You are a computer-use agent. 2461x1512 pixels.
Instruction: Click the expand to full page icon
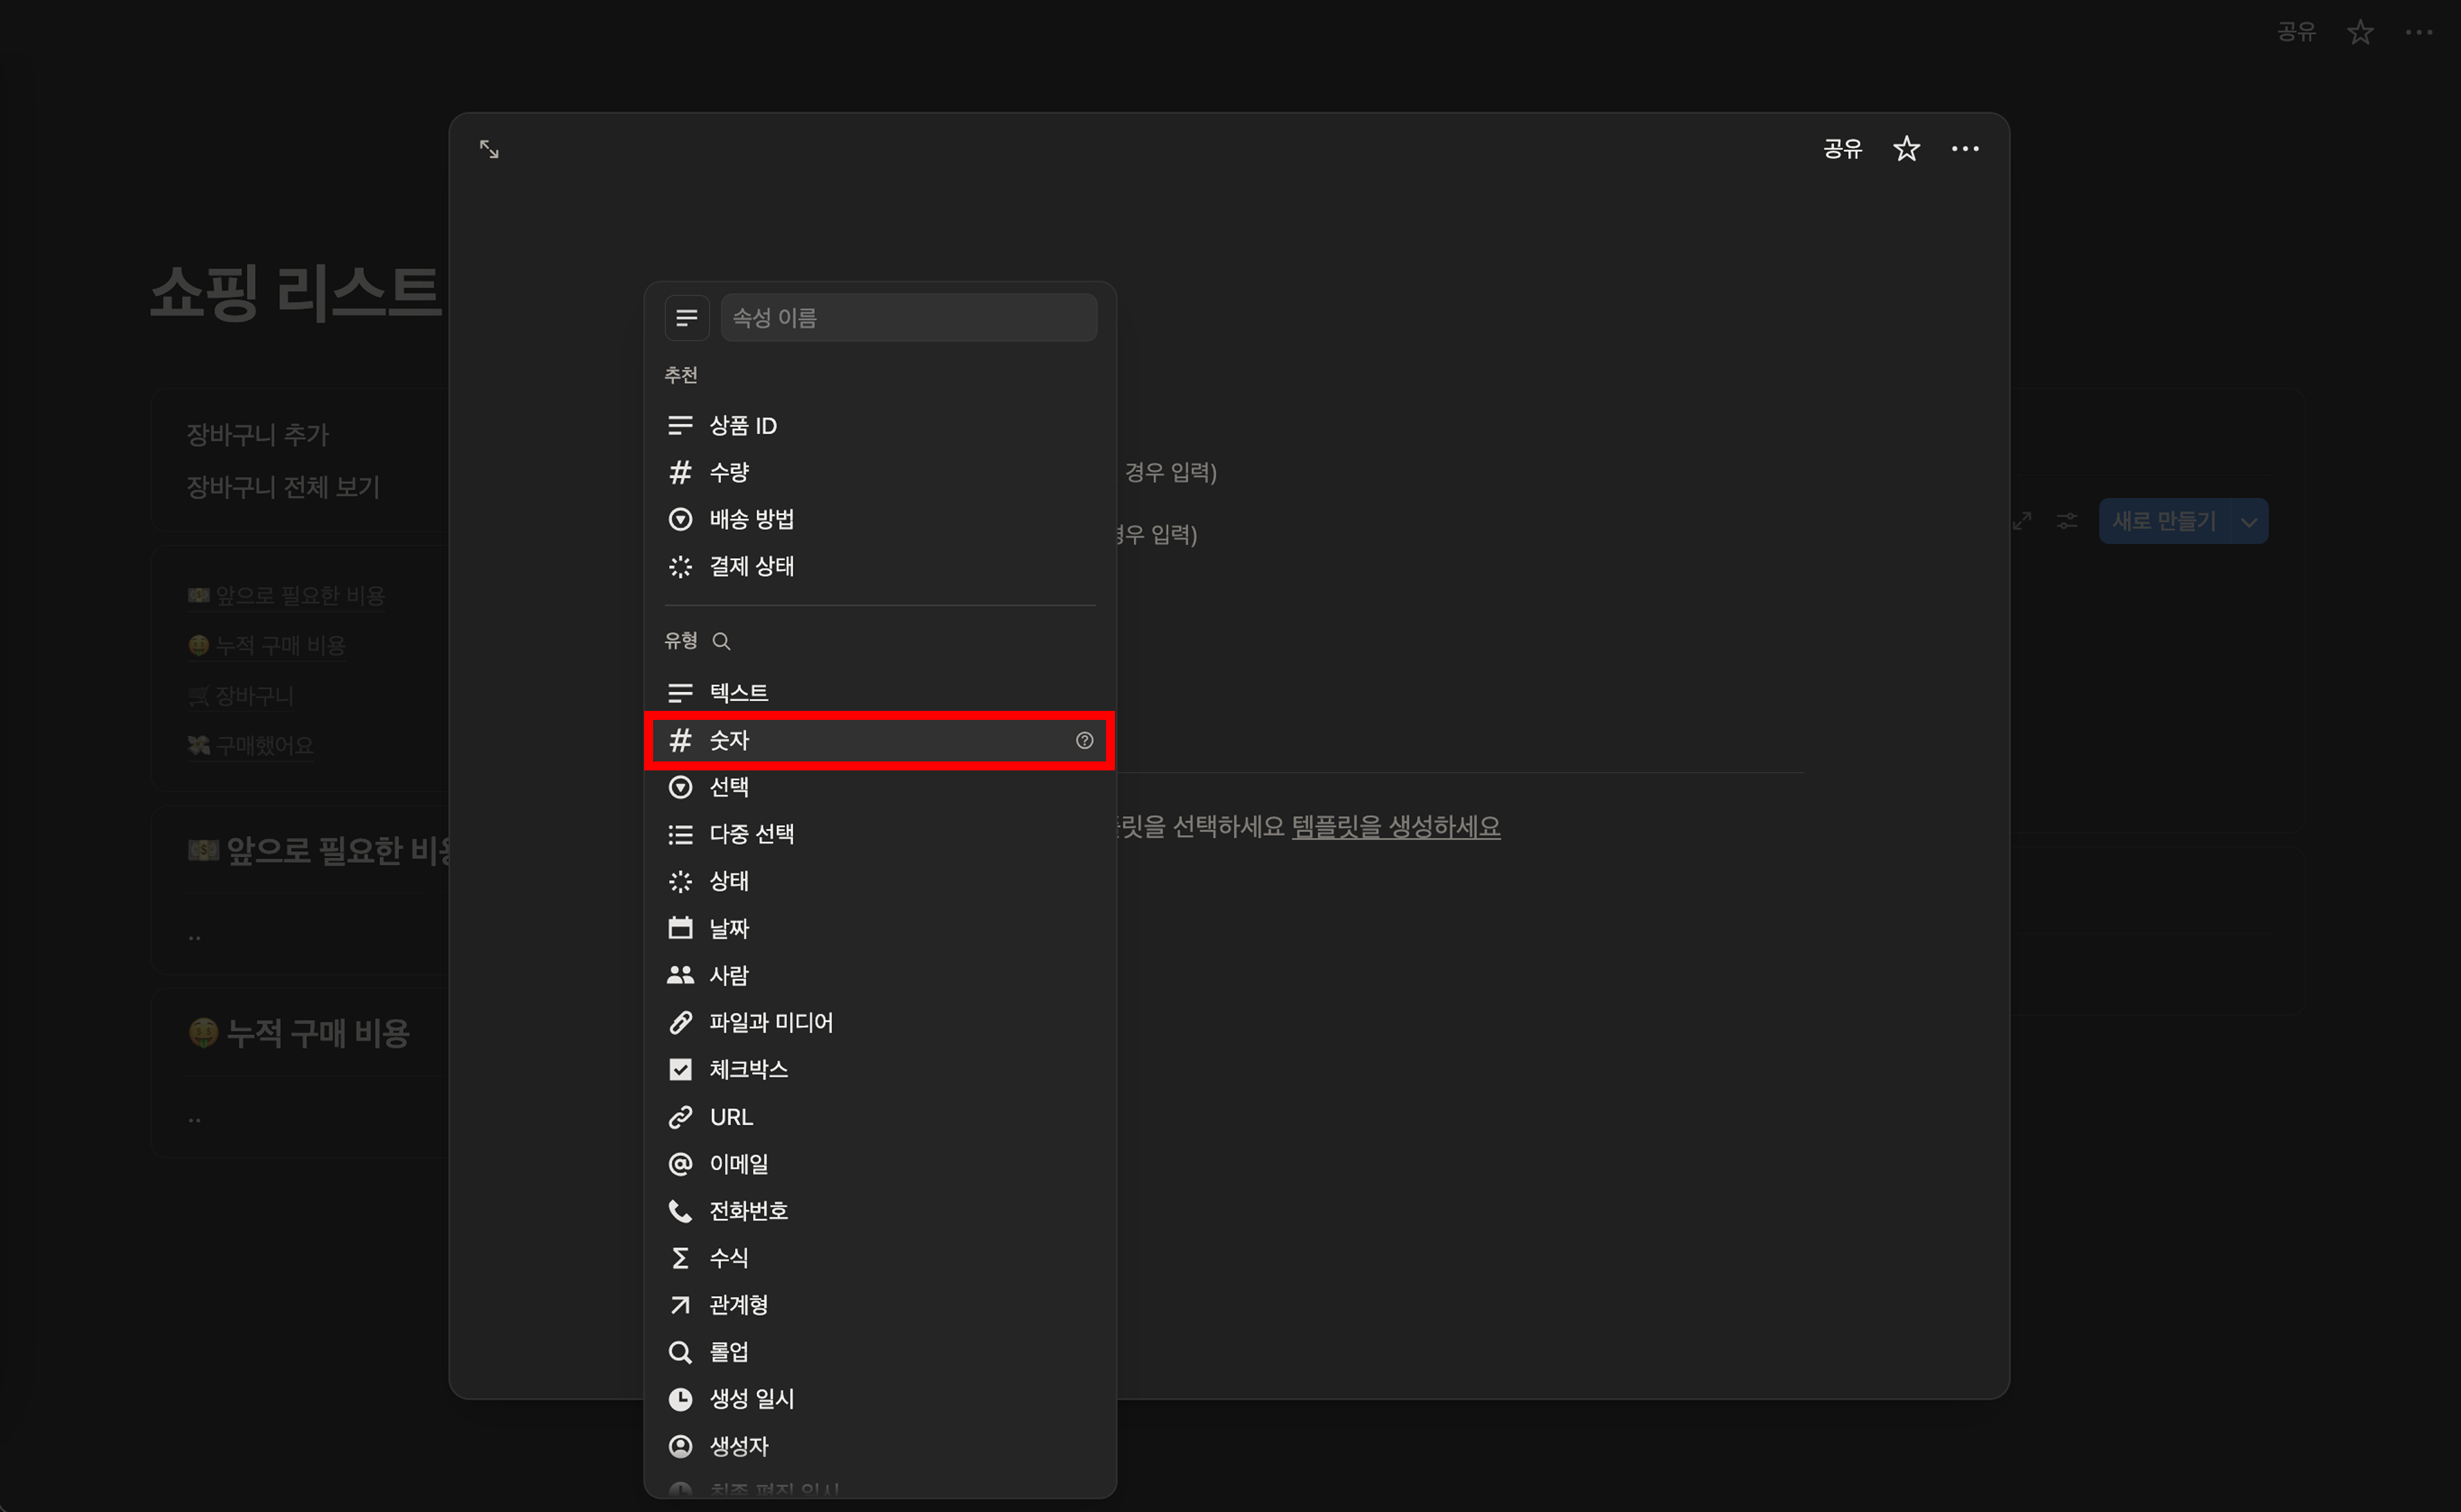pyautogui.click(x=489, y=149)
